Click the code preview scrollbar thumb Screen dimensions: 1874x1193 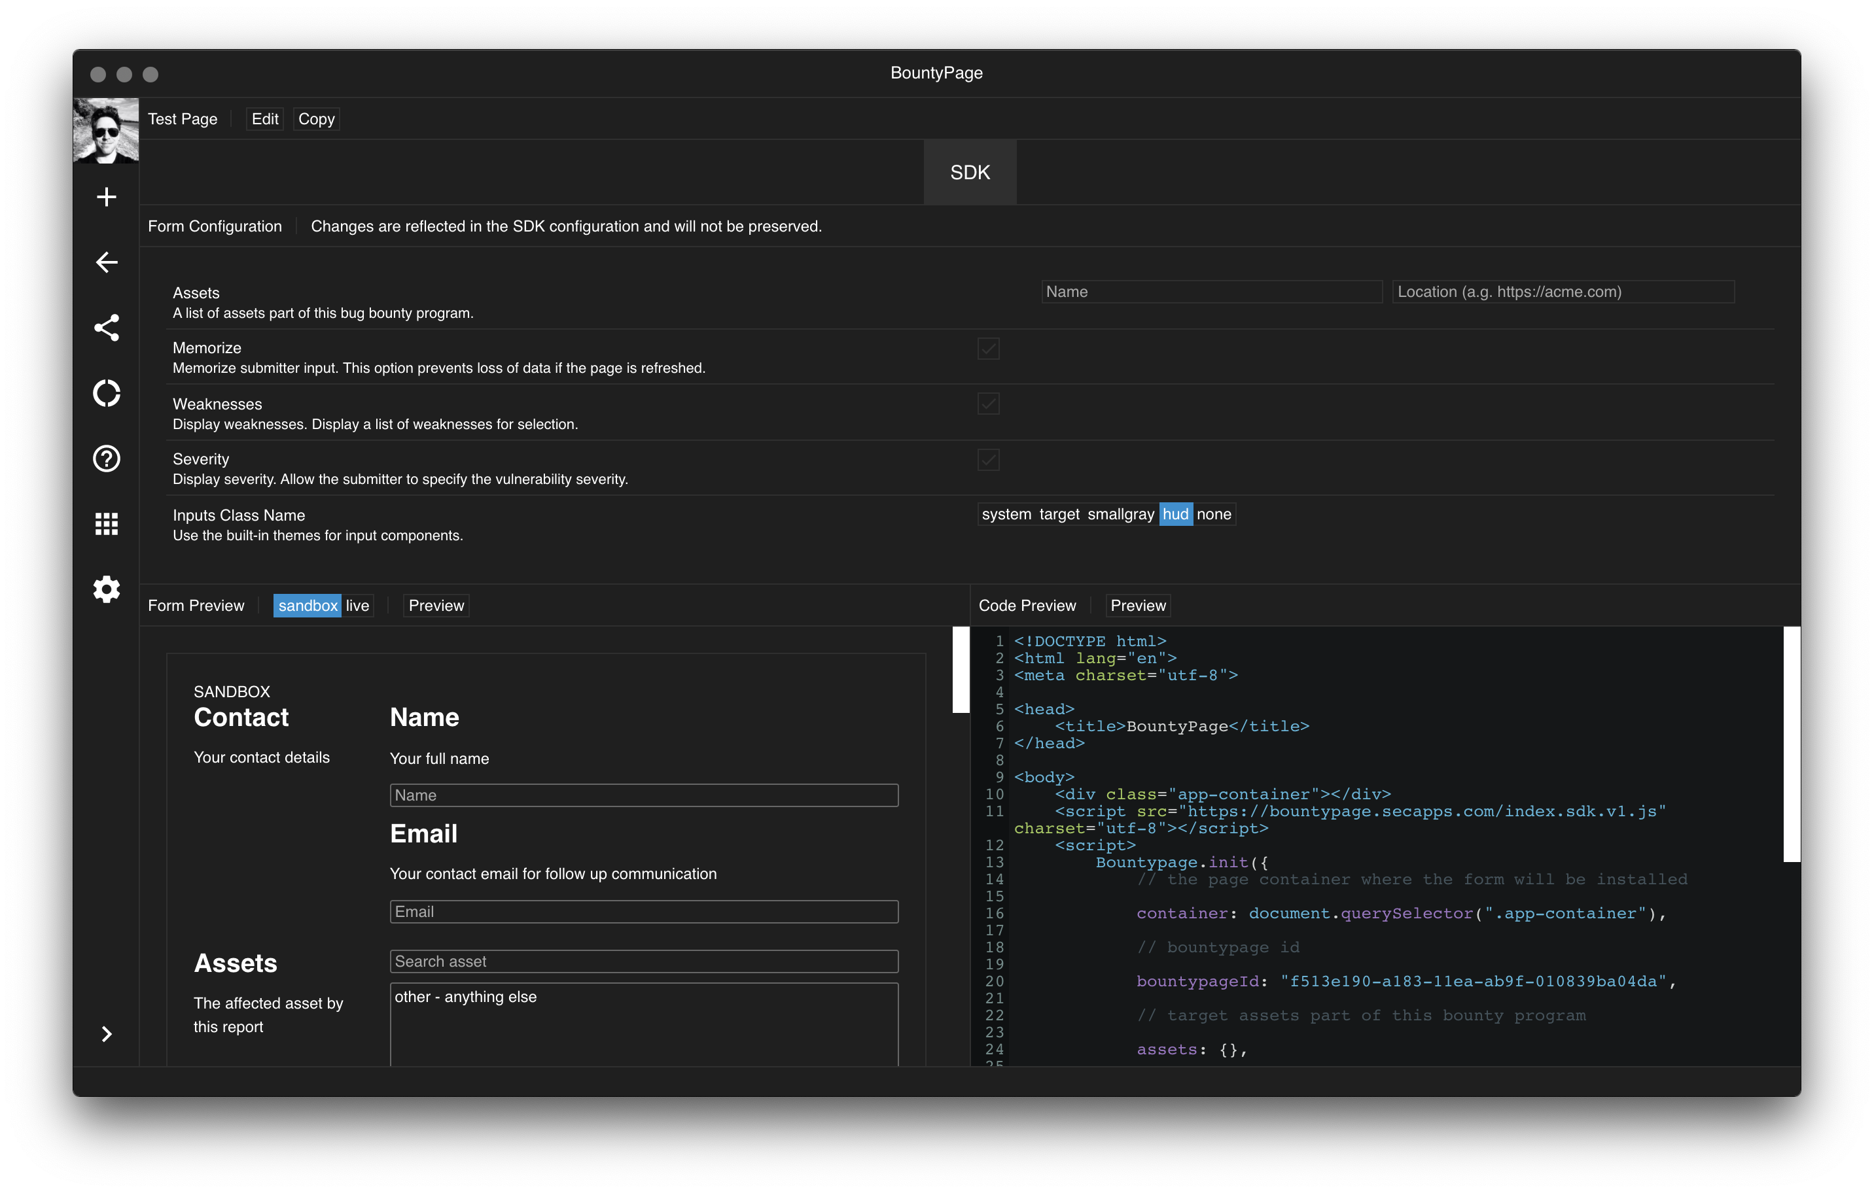(1792, 744)
